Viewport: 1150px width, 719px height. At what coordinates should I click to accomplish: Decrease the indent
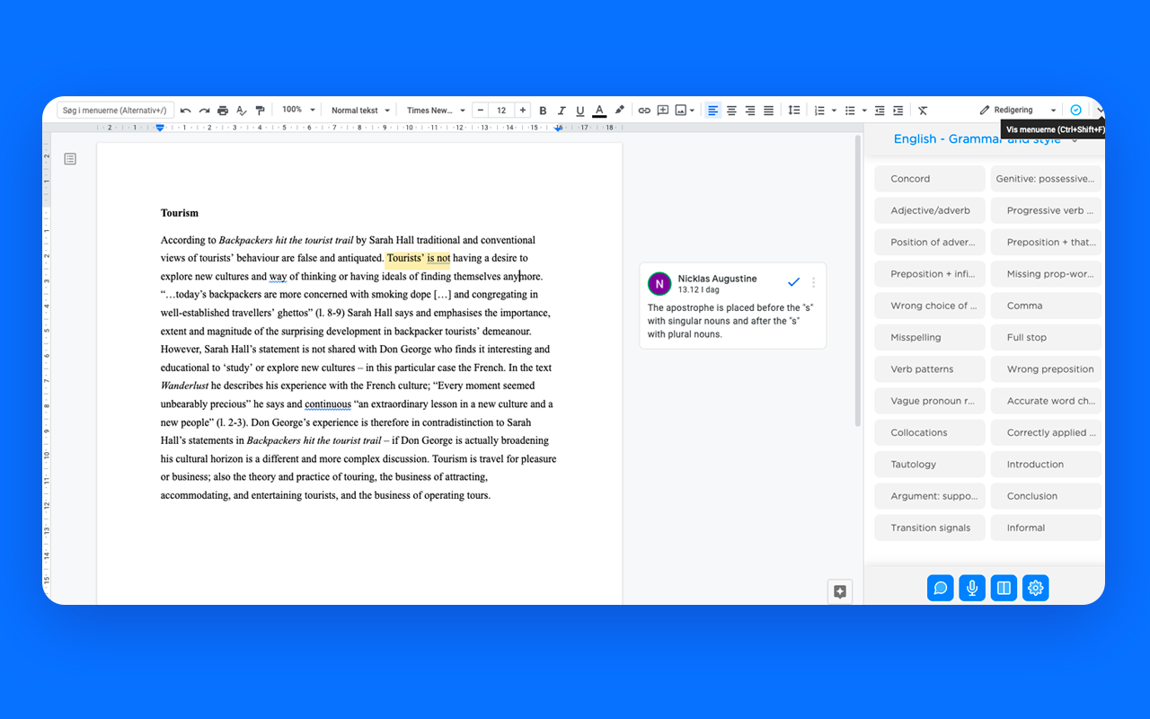(x=880, y=111)
